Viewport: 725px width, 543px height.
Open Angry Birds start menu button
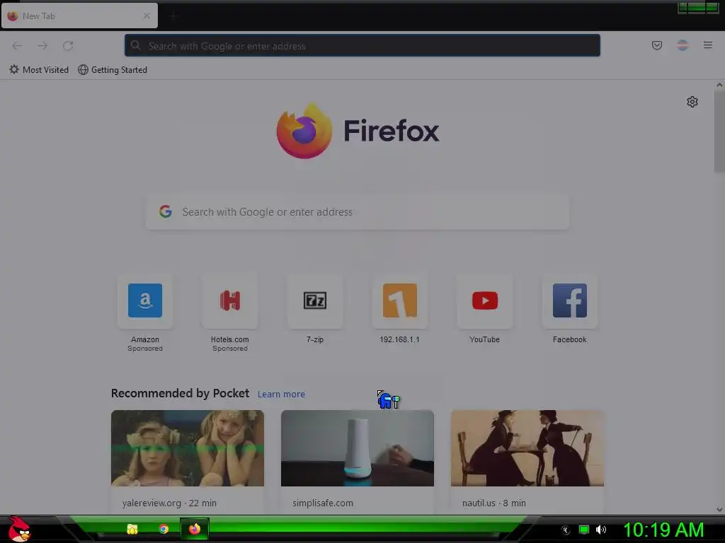point(19,529)
